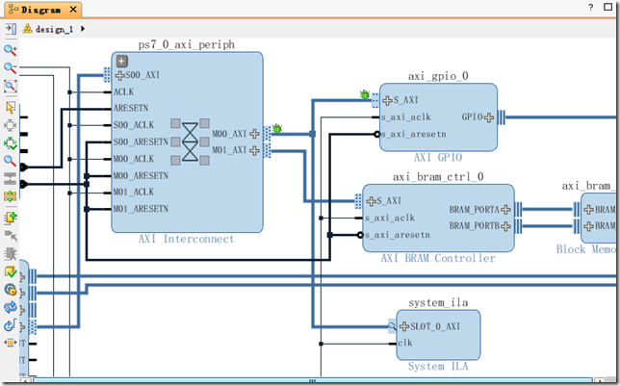Click the Zoom In tool in left toolbar
Image resolution: width=620 pixels, height=386 pixels.
pos(10,50)
